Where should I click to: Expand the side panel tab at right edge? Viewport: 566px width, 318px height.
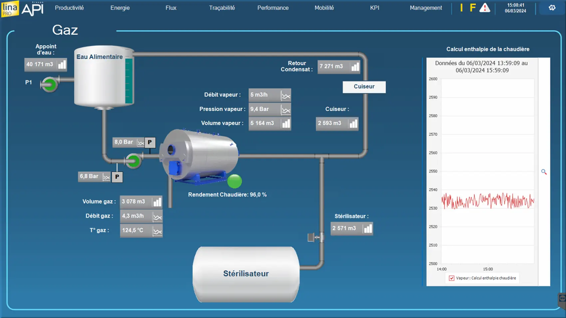click(562, 299)
